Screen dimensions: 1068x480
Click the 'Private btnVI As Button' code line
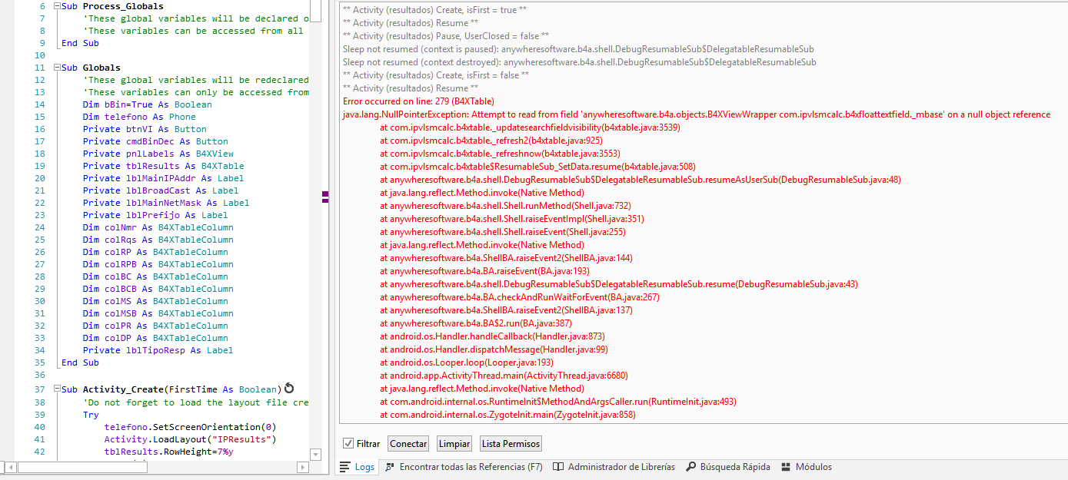pos(145,129)
